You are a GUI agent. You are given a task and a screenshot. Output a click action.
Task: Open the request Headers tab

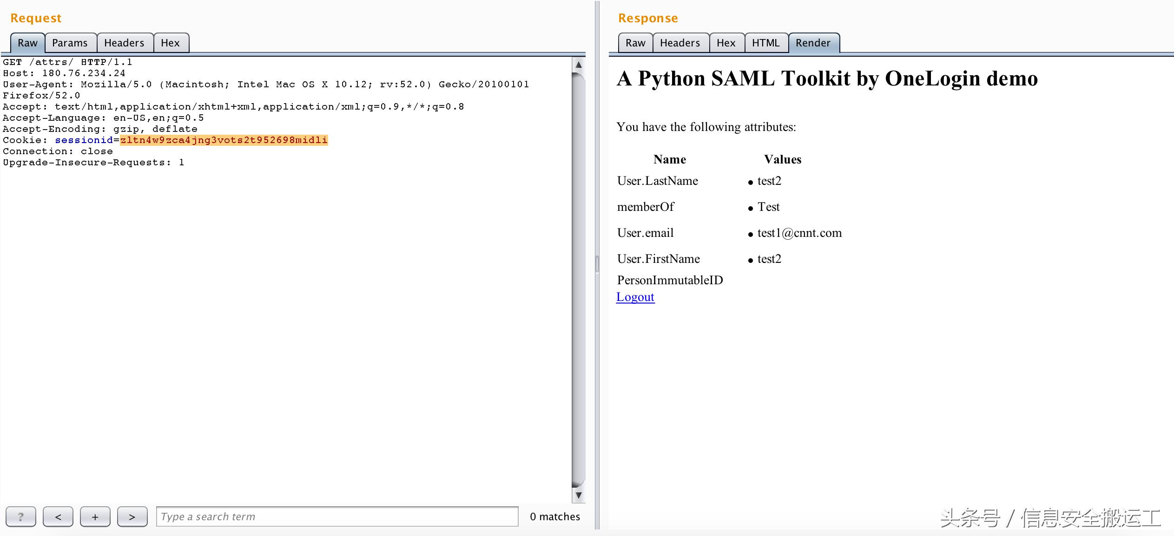124,43
